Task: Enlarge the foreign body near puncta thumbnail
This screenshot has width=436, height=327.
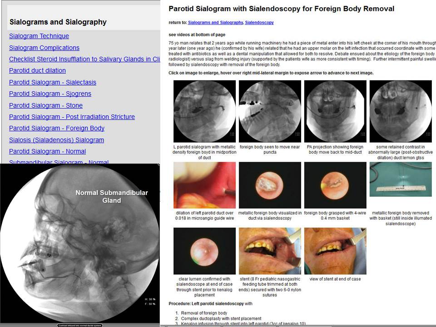Action: 270,111
